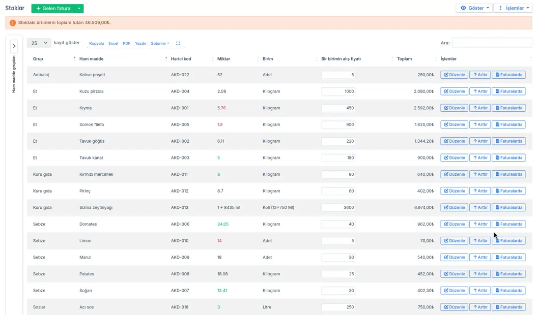Increase stock for Kuzu pirzola with Arttır
The height and width of the screenshot is (315, 537).
480,91
